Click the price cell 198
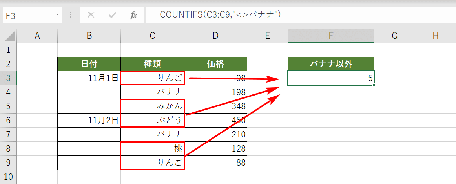Image resolution: width=456 pixels, height=184 pixels. pyautogui.click(x=215, y=92)
